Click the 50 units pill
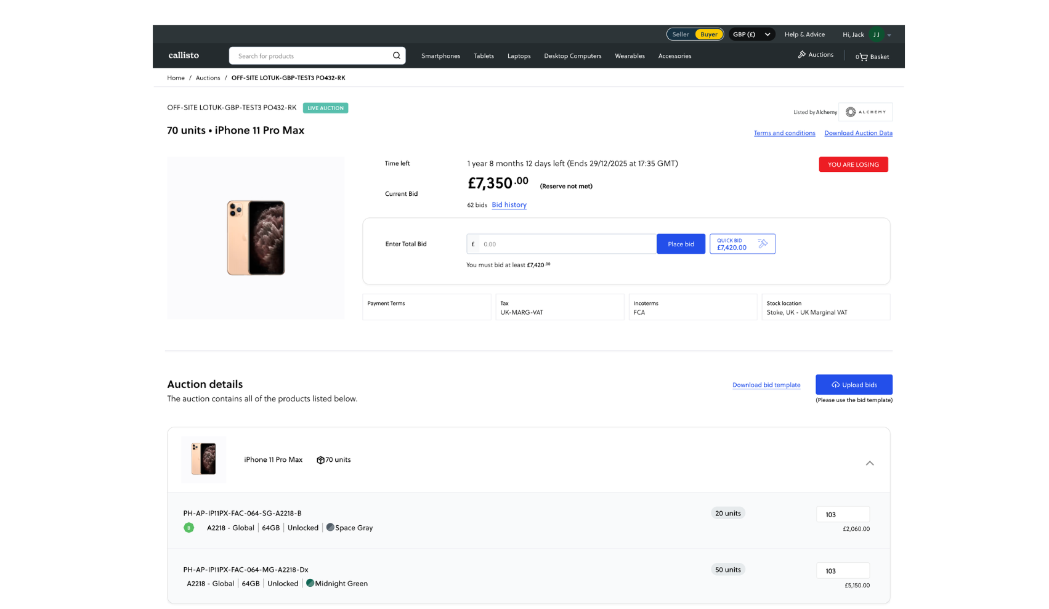The height and width of the screenshot is (609, 1049). click(x=728, y=570)
